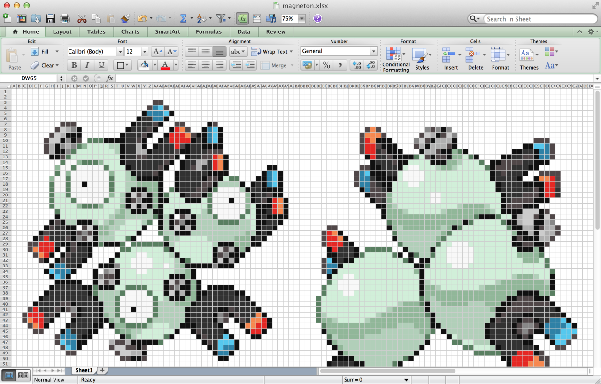
Task: Save the workbook with floppy icon
Action: pyautogui.click(x=50, y=18)
